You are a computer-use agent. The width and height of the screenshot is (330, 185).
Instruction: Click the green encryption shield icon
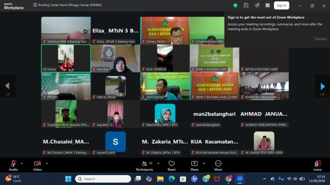(235, 6)
